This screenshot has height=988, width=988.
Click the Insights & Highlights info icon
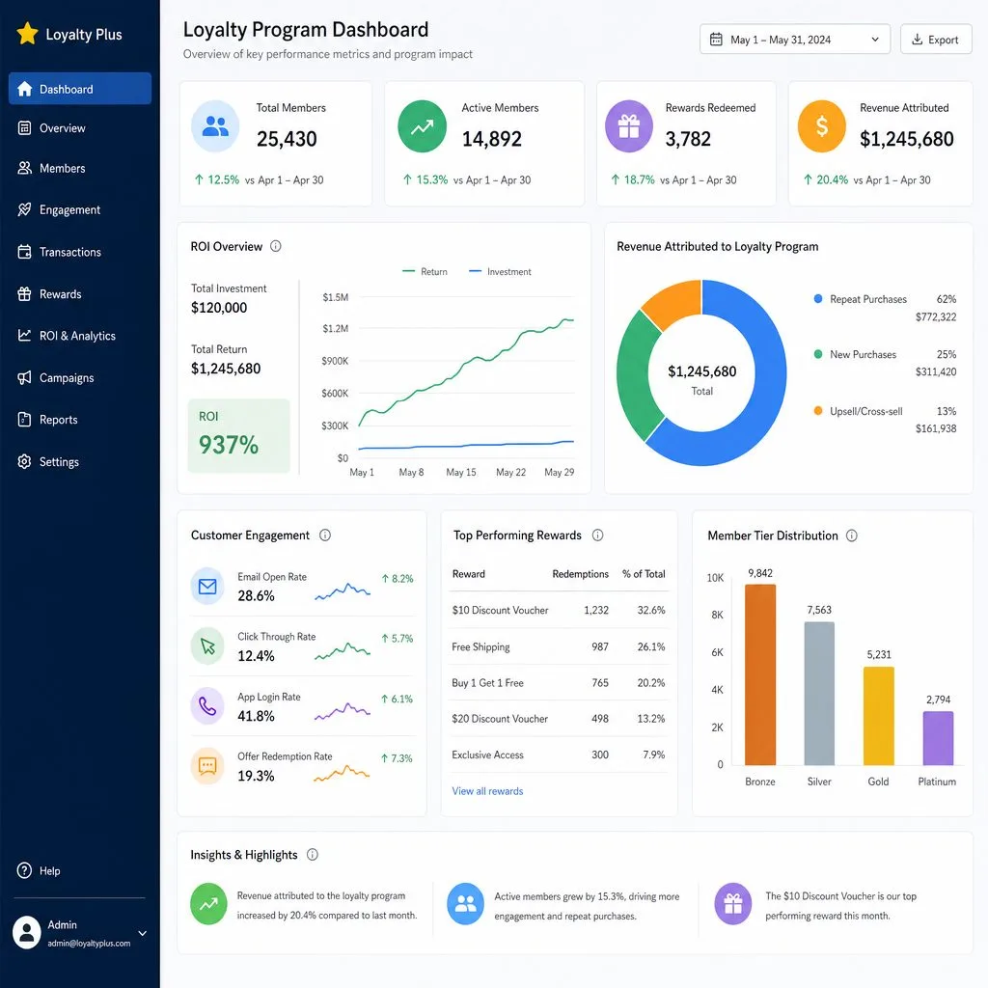(313, 855)
